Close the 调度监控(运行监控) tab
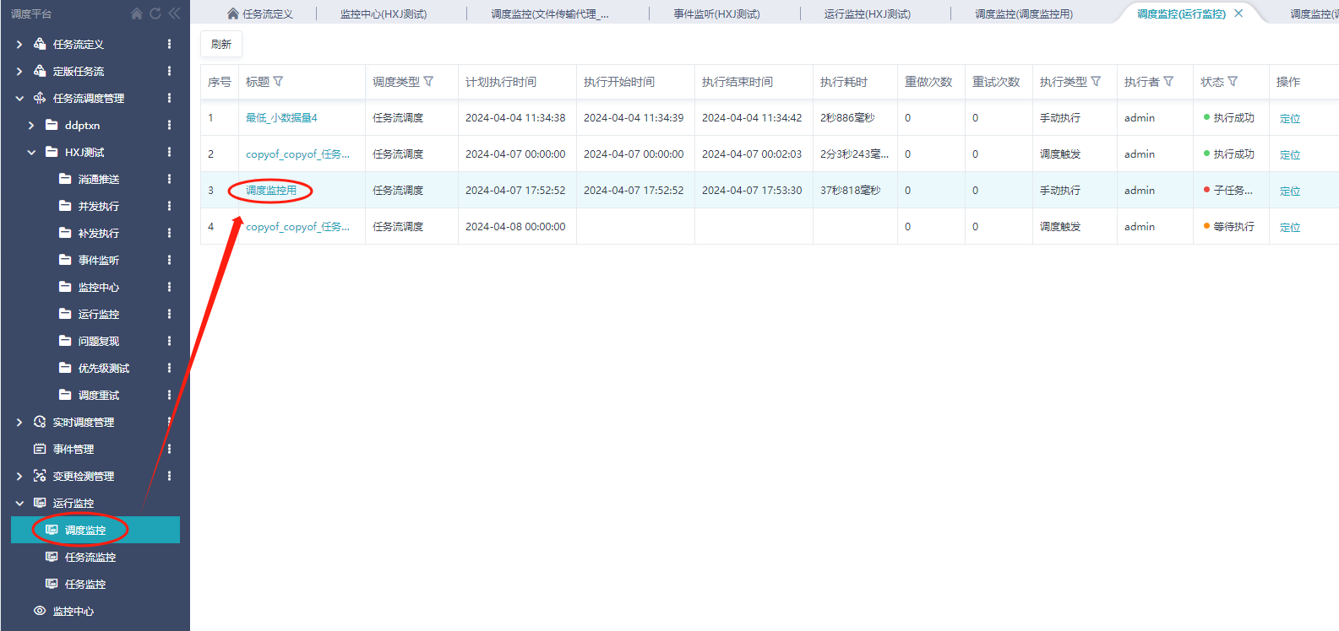The height and width of the screenshot is (631, 1339). (1238, 13)
